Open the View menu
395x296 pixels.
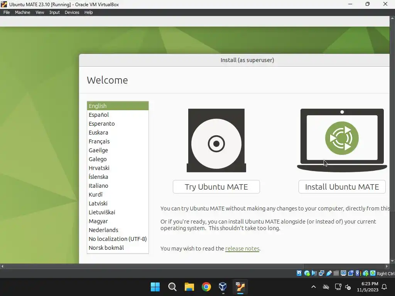[40, 12]
